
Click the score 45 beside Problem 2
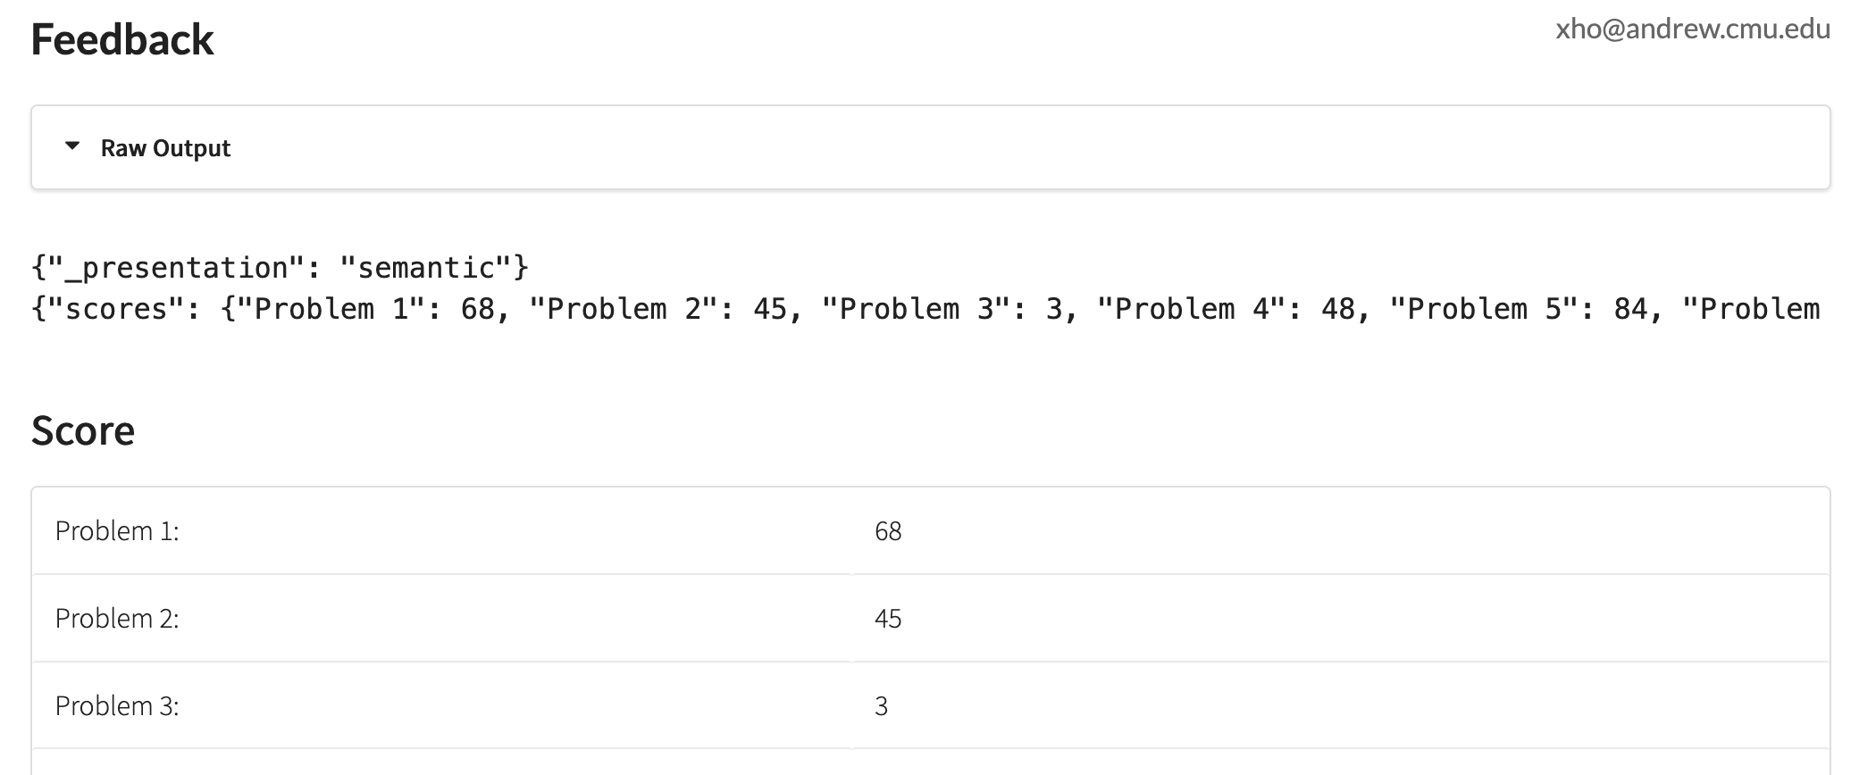tap(890, 618)
